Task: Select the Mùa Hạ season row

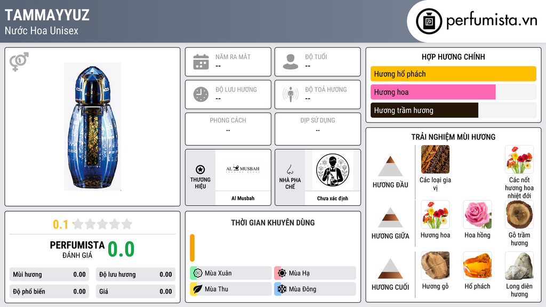Action: point(315,273)
